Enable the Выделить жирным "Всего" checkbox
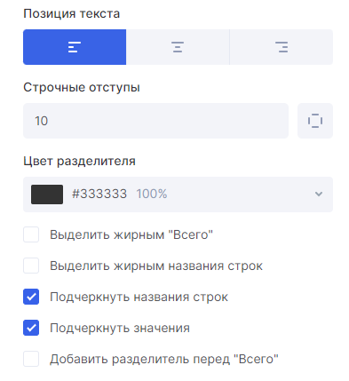 pos(31,234)
